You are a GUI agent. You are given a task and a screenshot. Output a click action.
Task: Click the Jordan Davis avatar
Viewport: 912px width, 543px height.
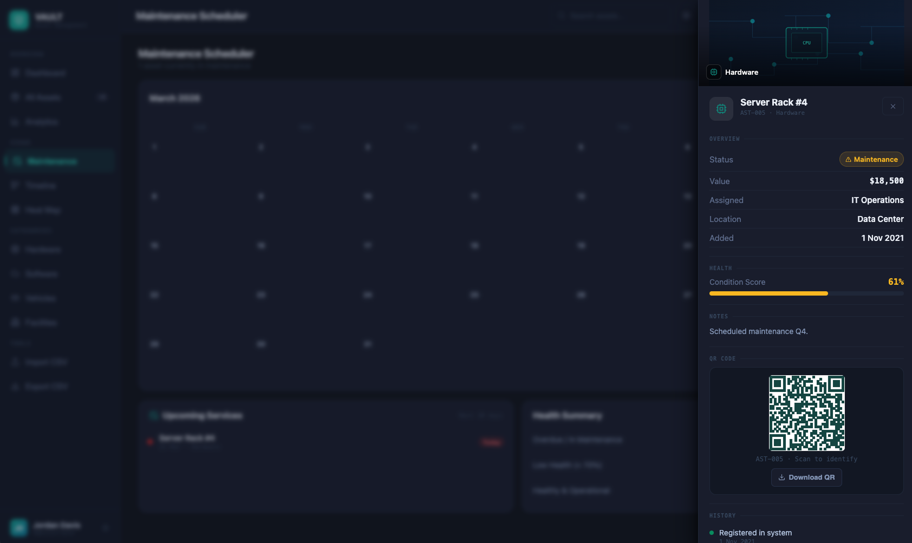click(x=19, y=527)
